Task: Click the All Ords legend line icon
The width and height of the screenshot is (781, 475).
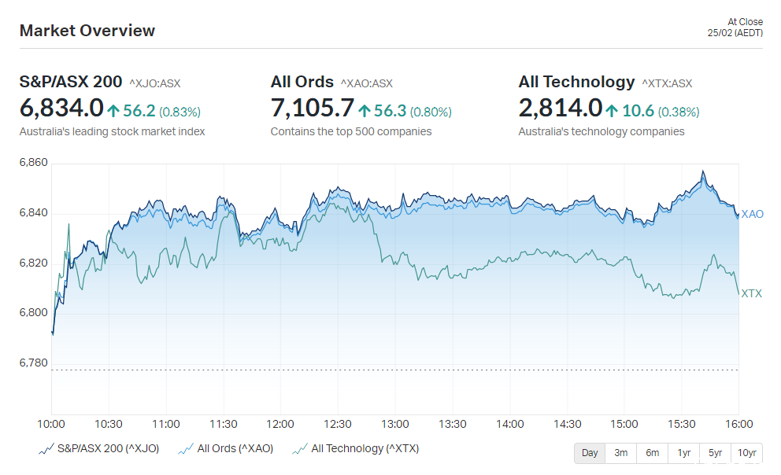Action: pyautogui.click(x=185, y=449)
